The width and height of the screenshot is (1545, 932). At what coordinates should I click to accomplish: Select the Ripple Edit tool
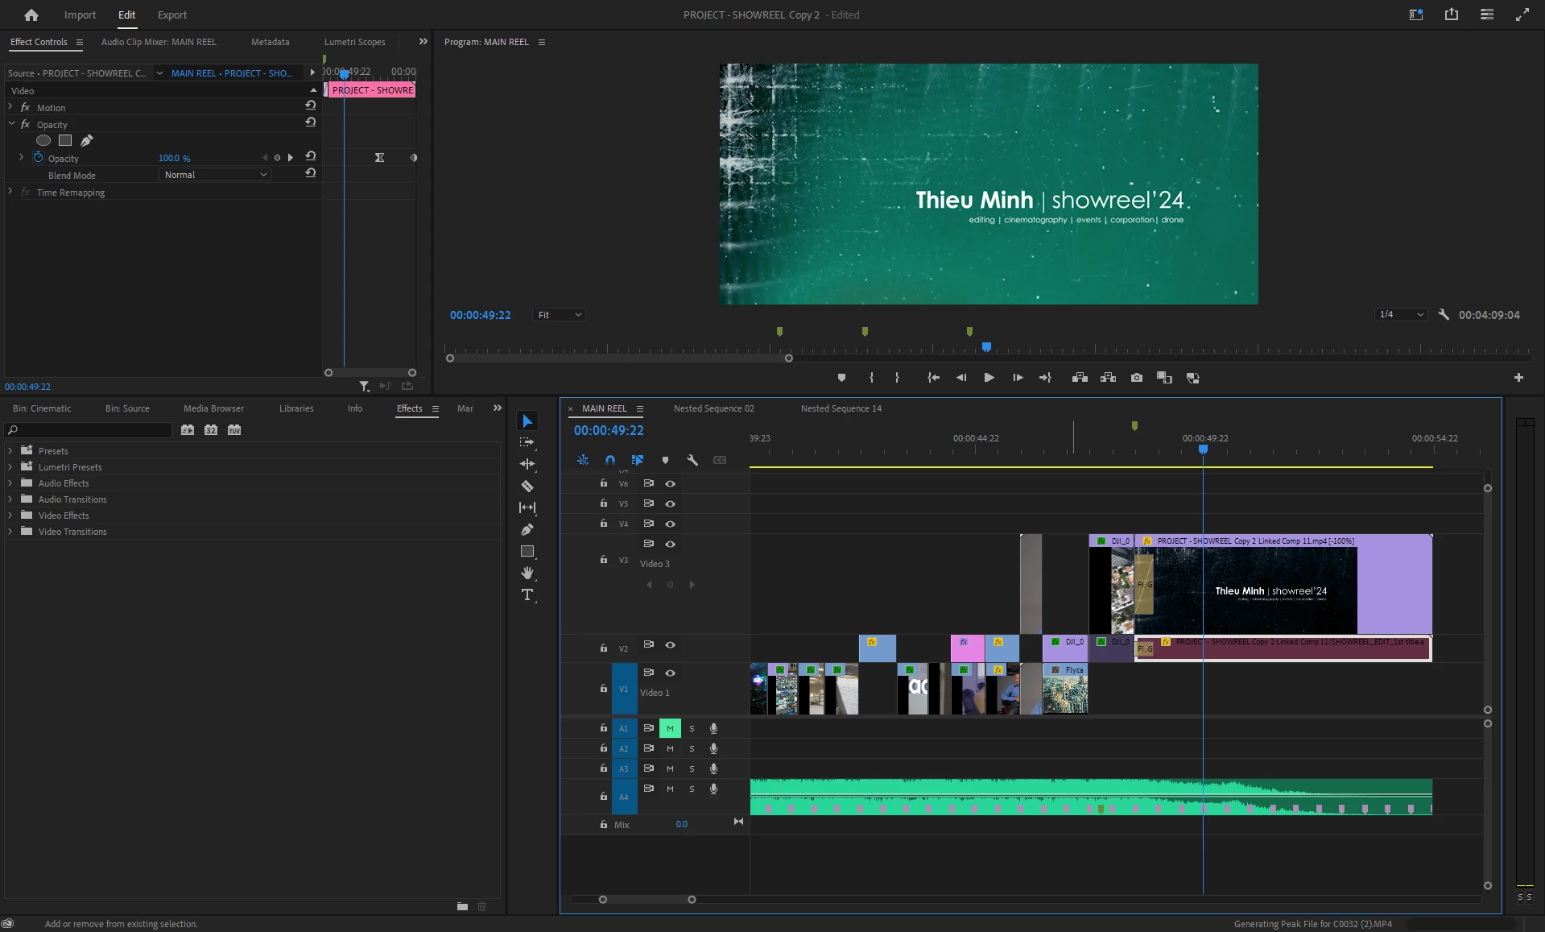point(527,464)
